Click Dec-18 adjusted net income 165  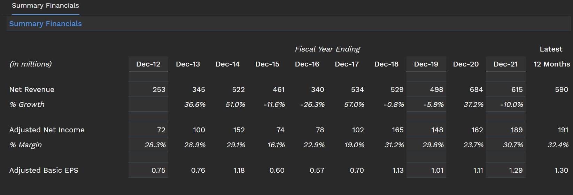(397, 130)
